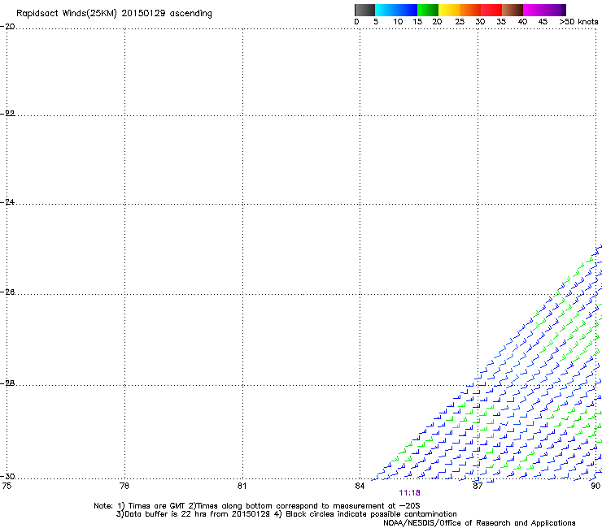Click the legend label '25'
The image size is (602, 528).
460,22
